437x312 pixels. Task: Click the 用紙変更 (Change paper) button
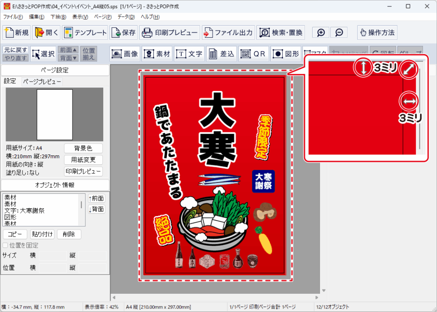83,160
